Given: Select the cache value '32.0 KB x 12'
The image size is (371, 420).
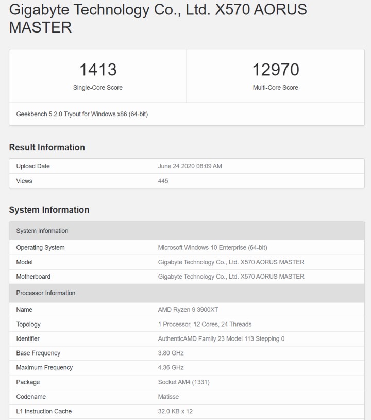Looking at the screenshot, I should click(x=175, y=411).
